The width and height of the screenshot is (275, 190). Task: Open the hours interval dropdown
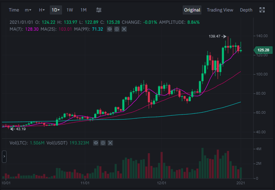[42, 10]
